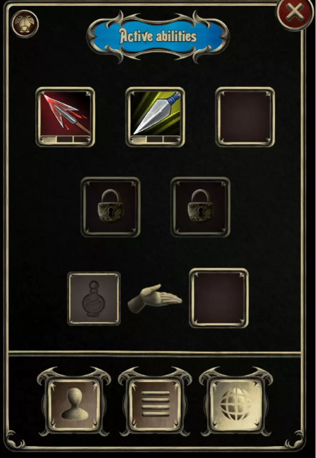Choose the empty third ability slot
This screenshot has height=458, width=316.
pos(245,117)
